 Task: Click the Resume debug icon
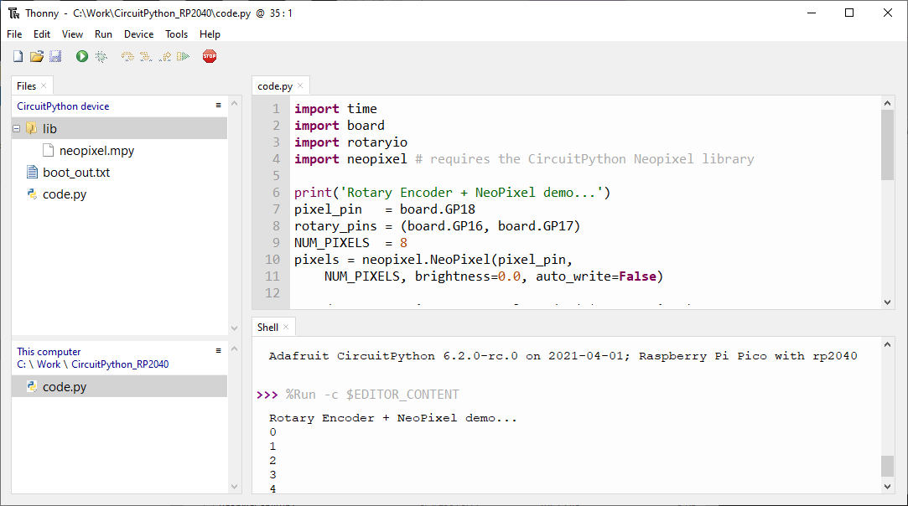coord(183,56)
